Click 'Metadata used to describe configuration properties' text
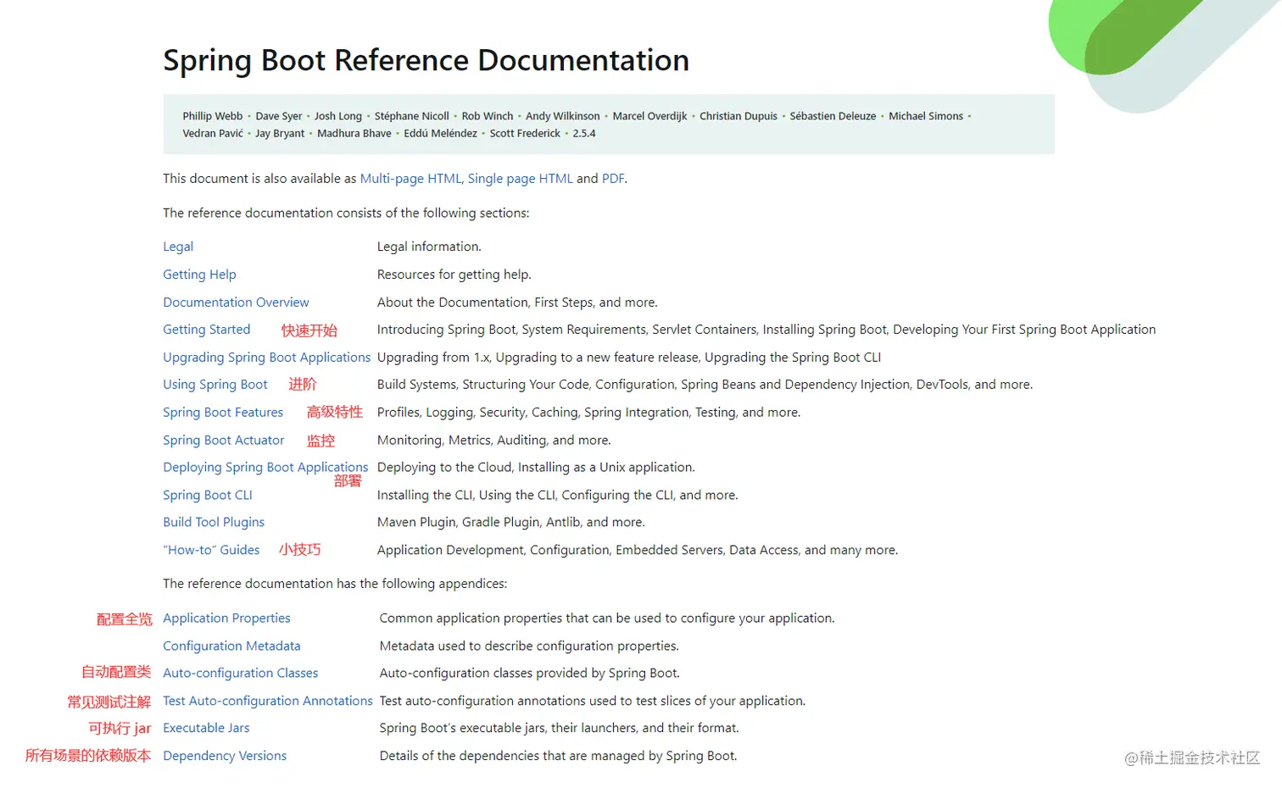Viewport: 1282px width, 788px height. [529, 646]
